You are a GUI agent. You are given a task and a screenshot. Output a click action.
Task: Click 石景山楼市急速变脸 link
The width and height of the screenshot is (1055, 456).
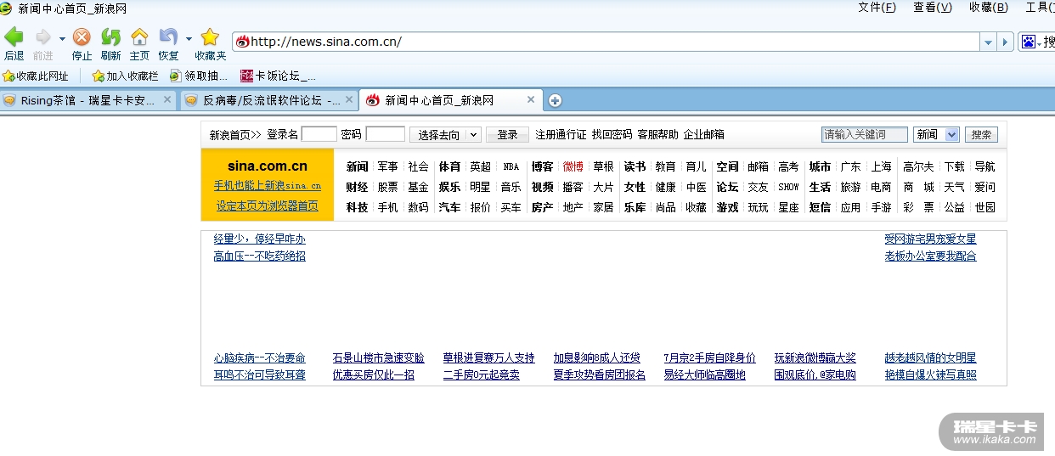tap(378, 357)
